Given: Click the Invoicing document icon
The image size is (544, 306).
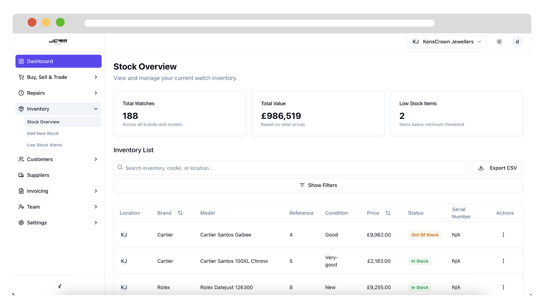Looking at the screenshot, I should tap(21, 191).
